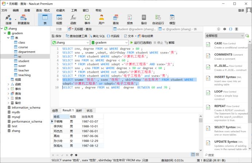Open the Report toolbar icon
This screenshot has height=163, width=252.
coord(130,19)
